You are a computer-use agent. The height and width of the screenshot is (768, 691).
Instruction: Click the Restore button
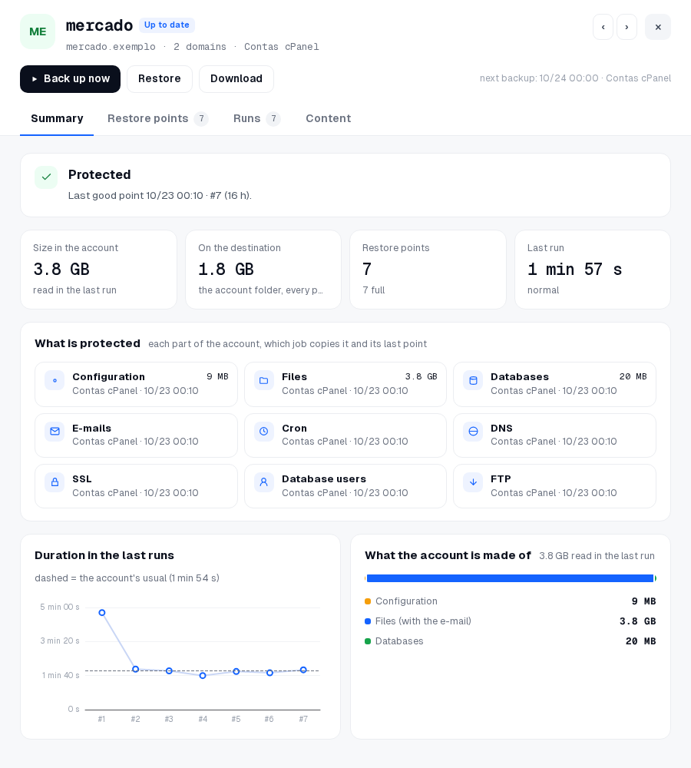[x=160, y=79]
